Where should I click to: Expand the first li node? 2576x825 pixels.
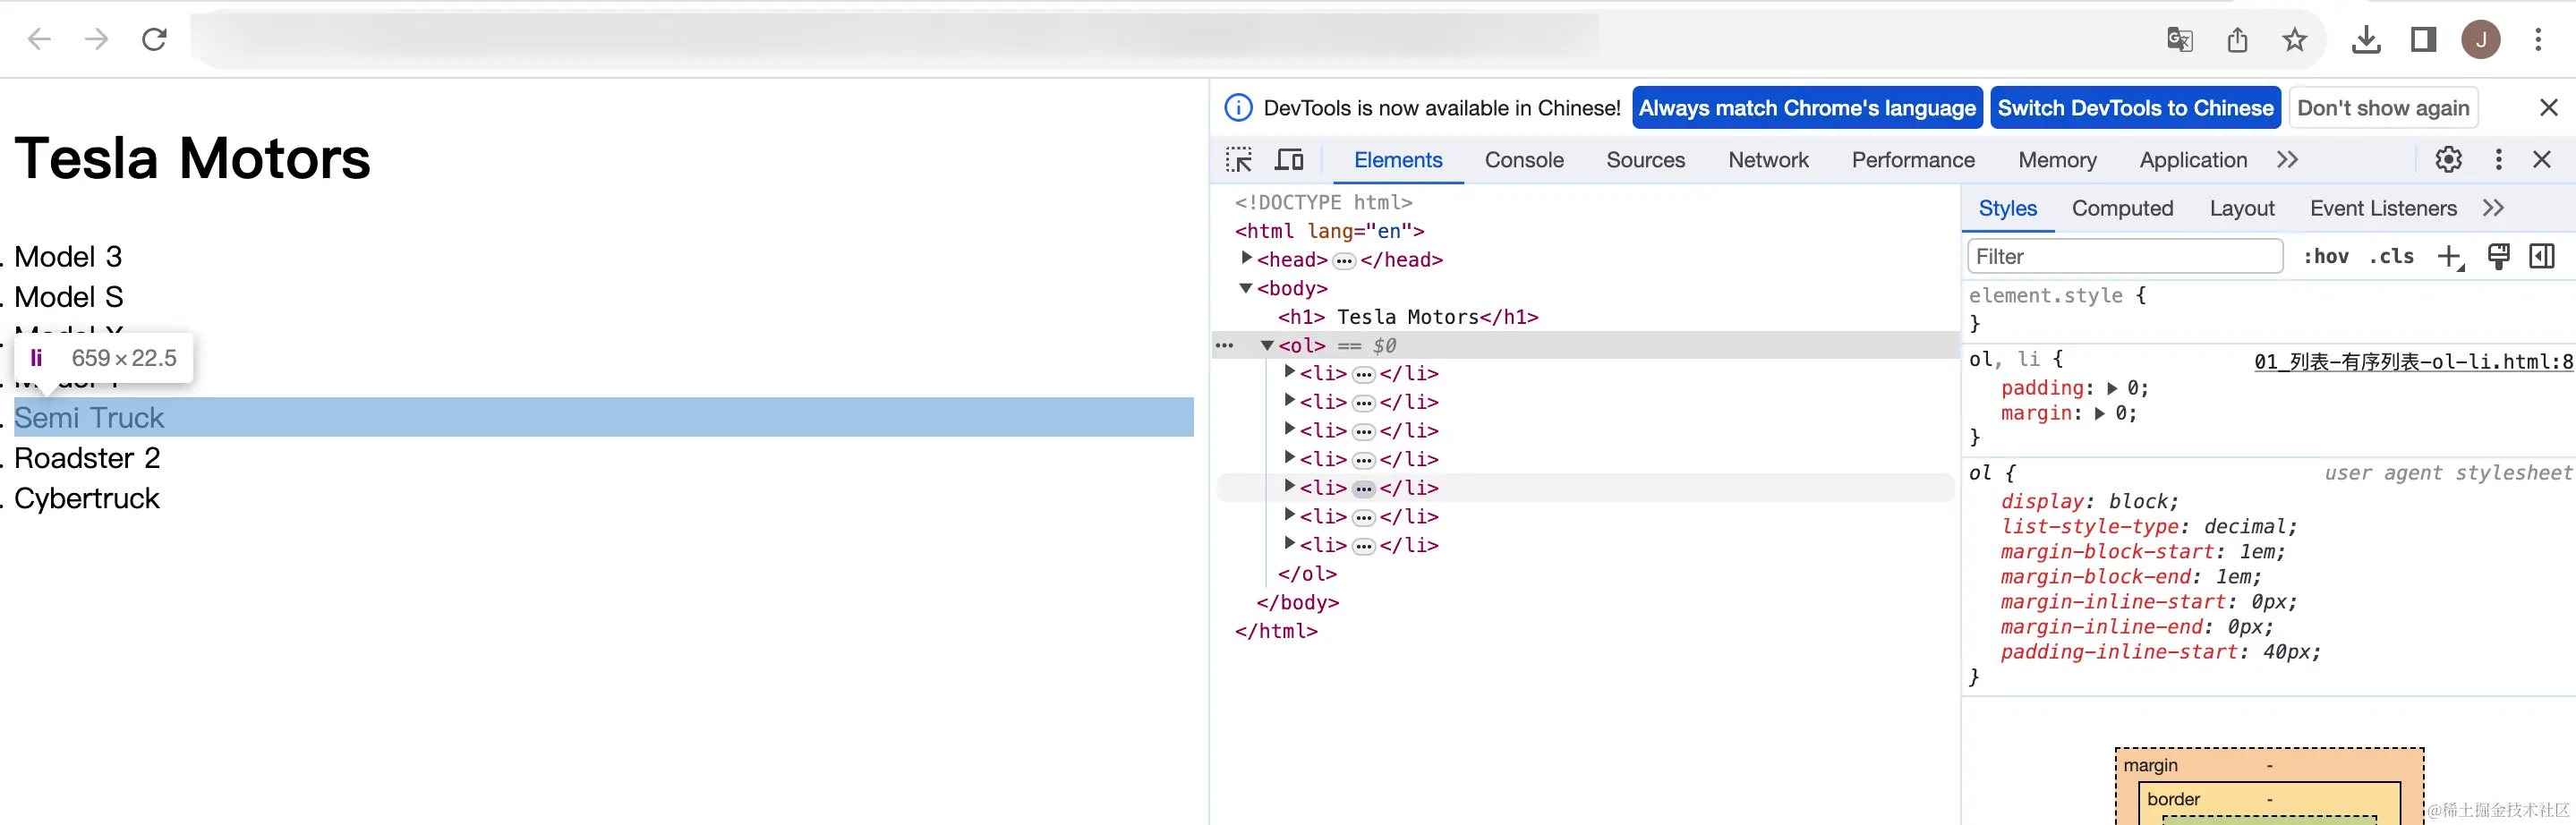click(1290, 373)
